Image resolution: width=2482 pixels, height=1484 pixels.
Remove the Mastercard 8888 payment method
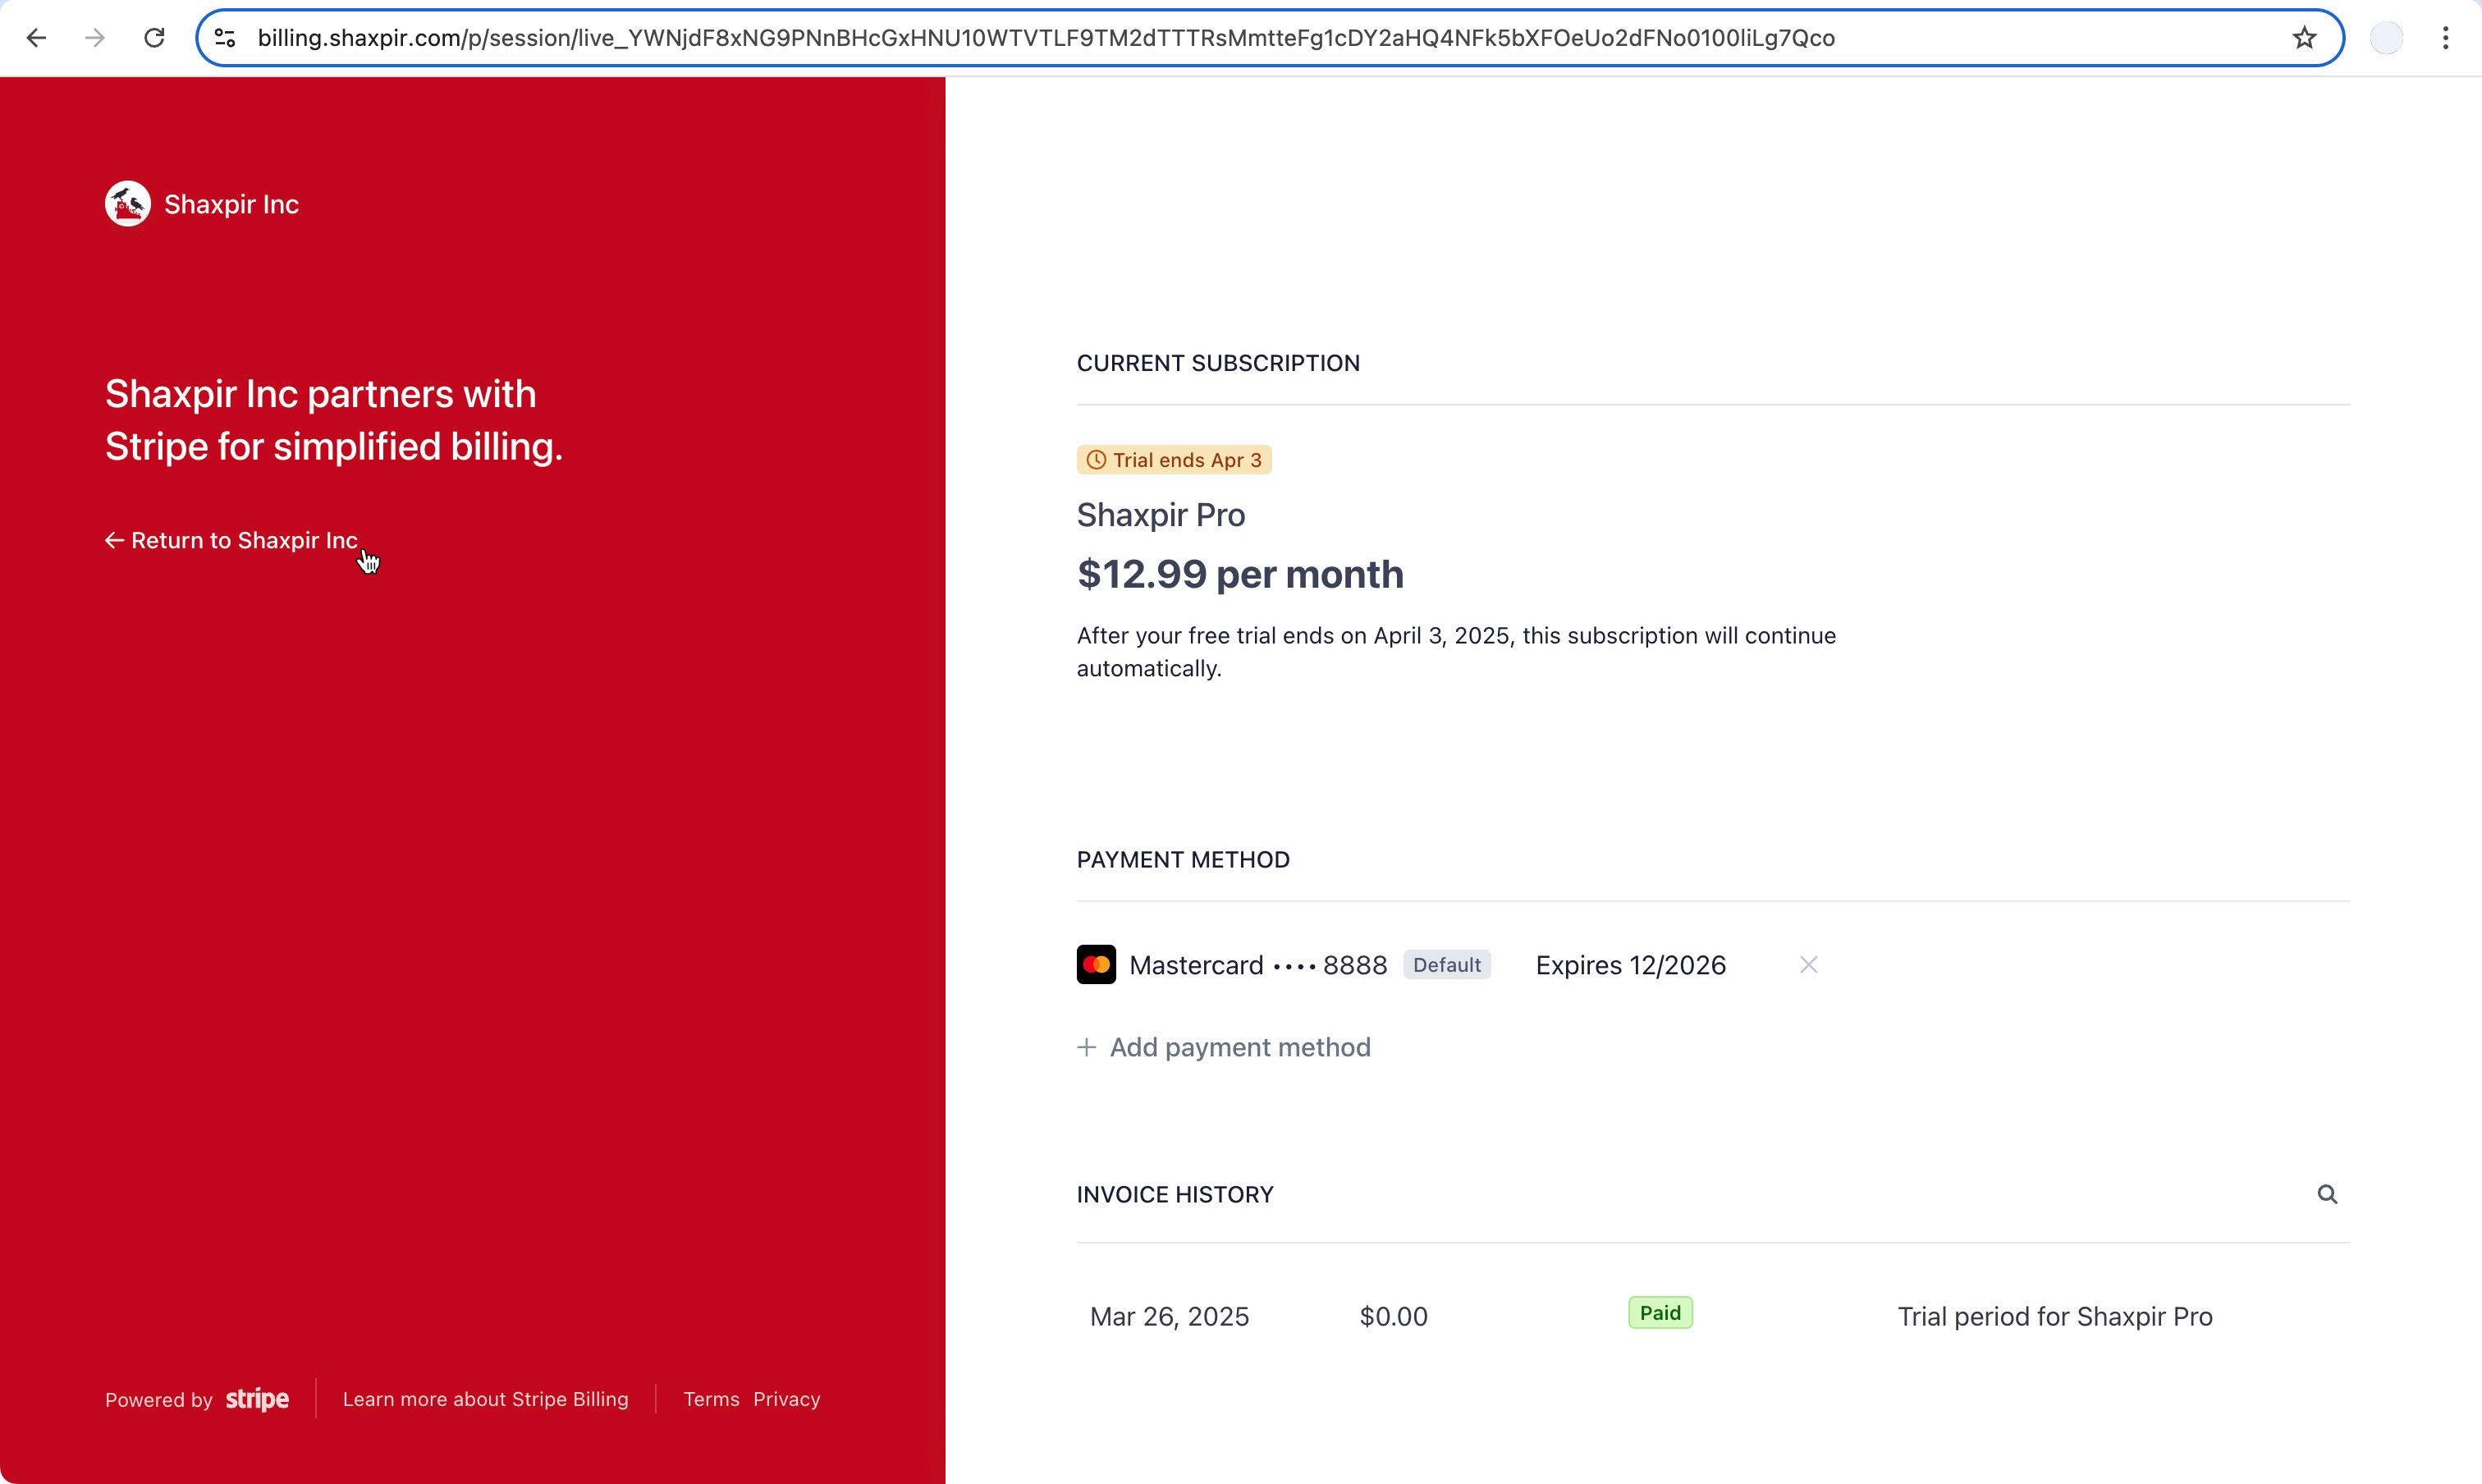[1808, 965]
